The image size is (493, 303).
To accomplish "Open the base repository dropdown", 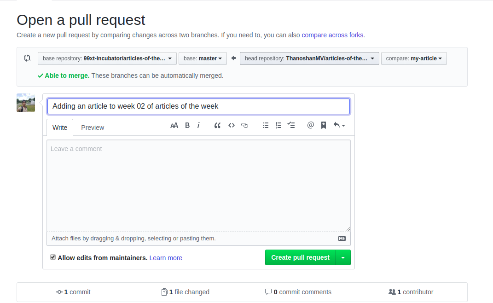I will 107,58.
